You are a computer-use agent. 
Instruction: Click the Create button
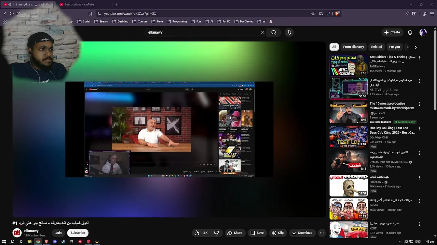click(392, 32)
